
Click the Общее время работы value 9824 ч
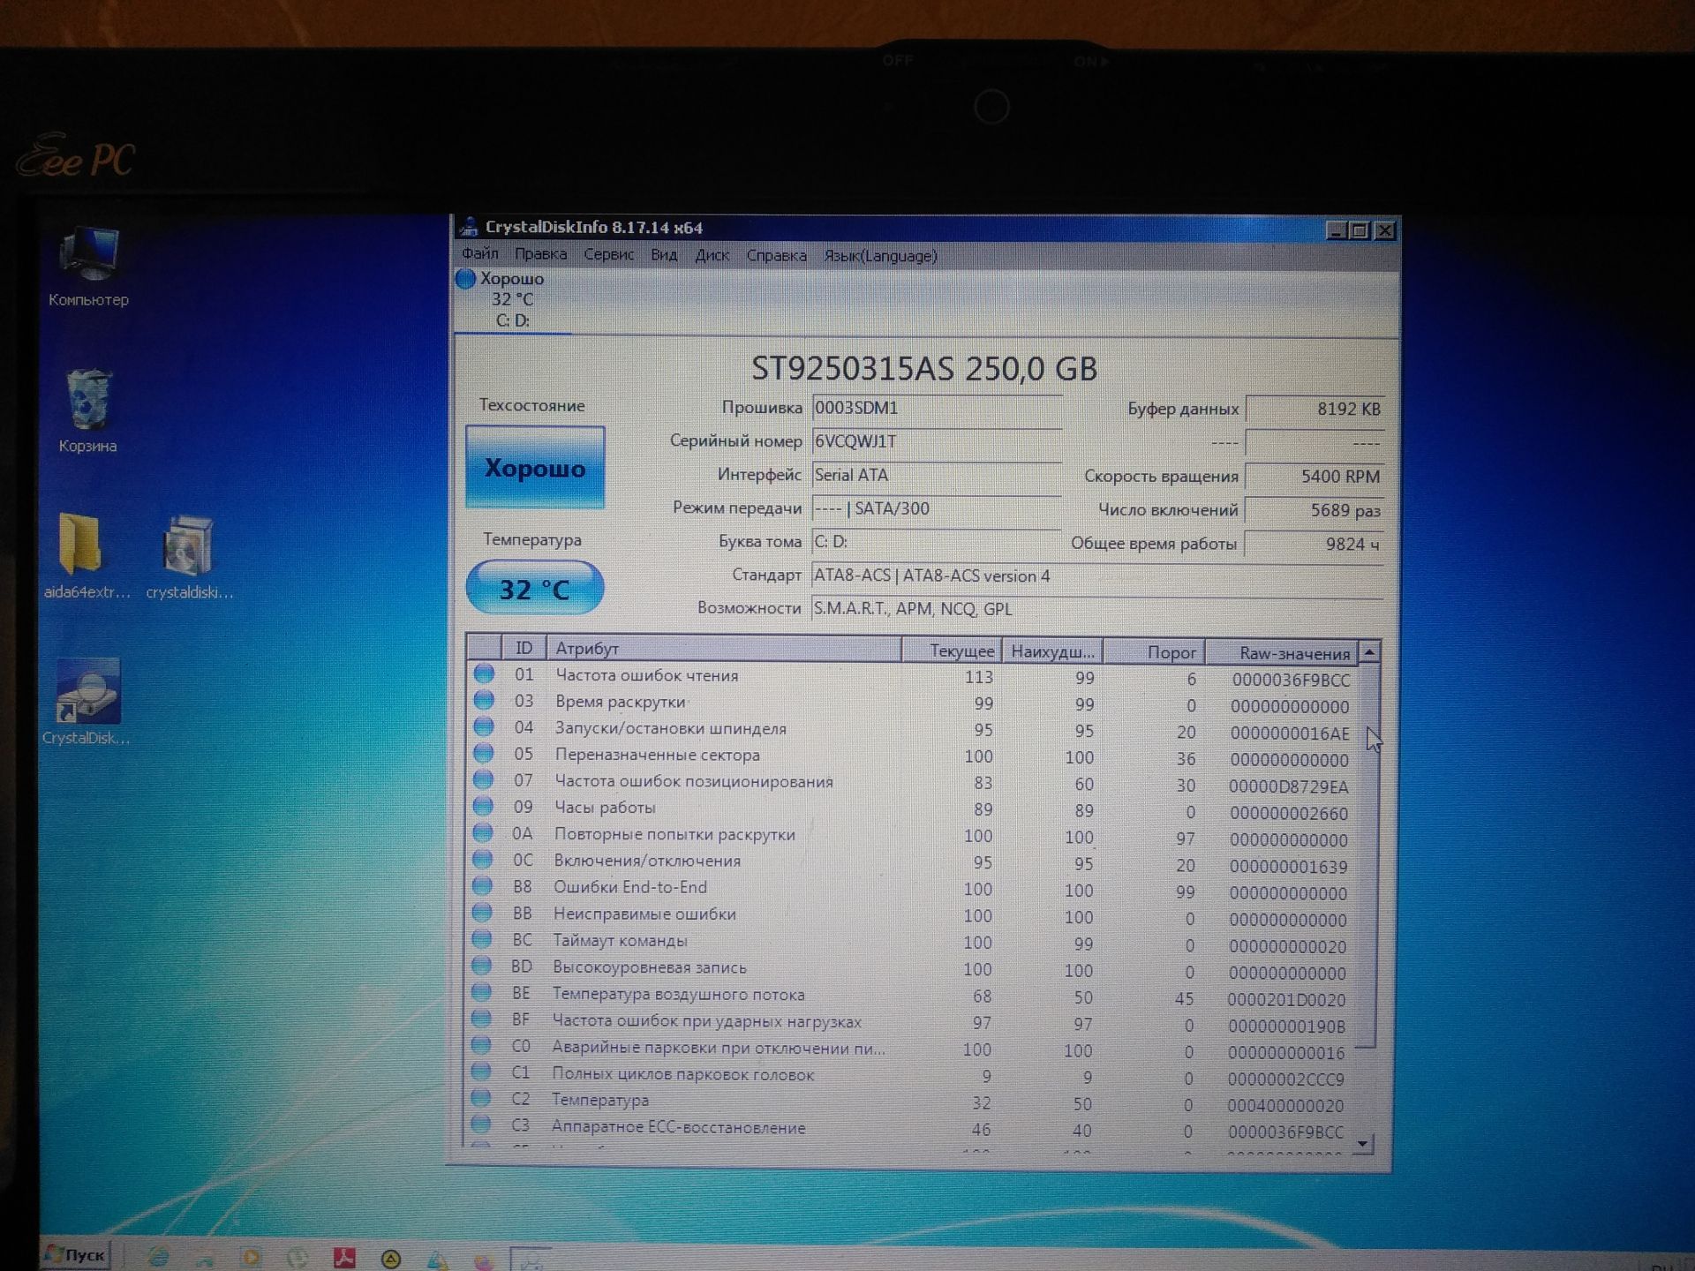point(1315,544)
